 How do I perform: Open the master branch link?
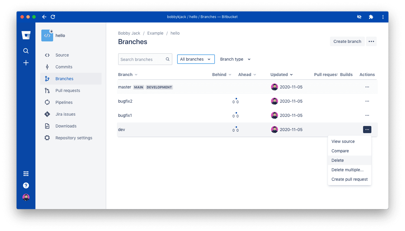pyautogui.click(x=125, y=87)
